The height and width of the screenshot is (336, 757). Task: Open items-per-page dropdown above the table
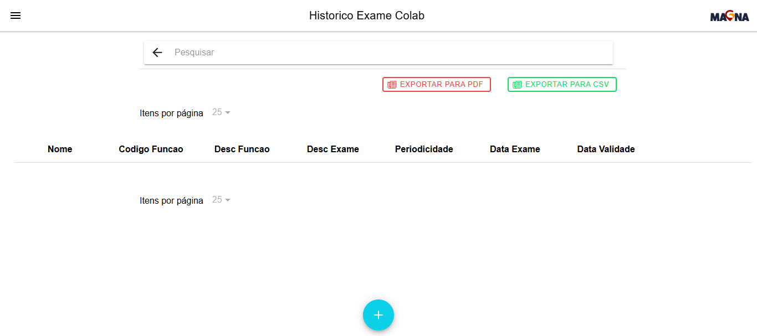pyautogui.click(x=221, y=112)
